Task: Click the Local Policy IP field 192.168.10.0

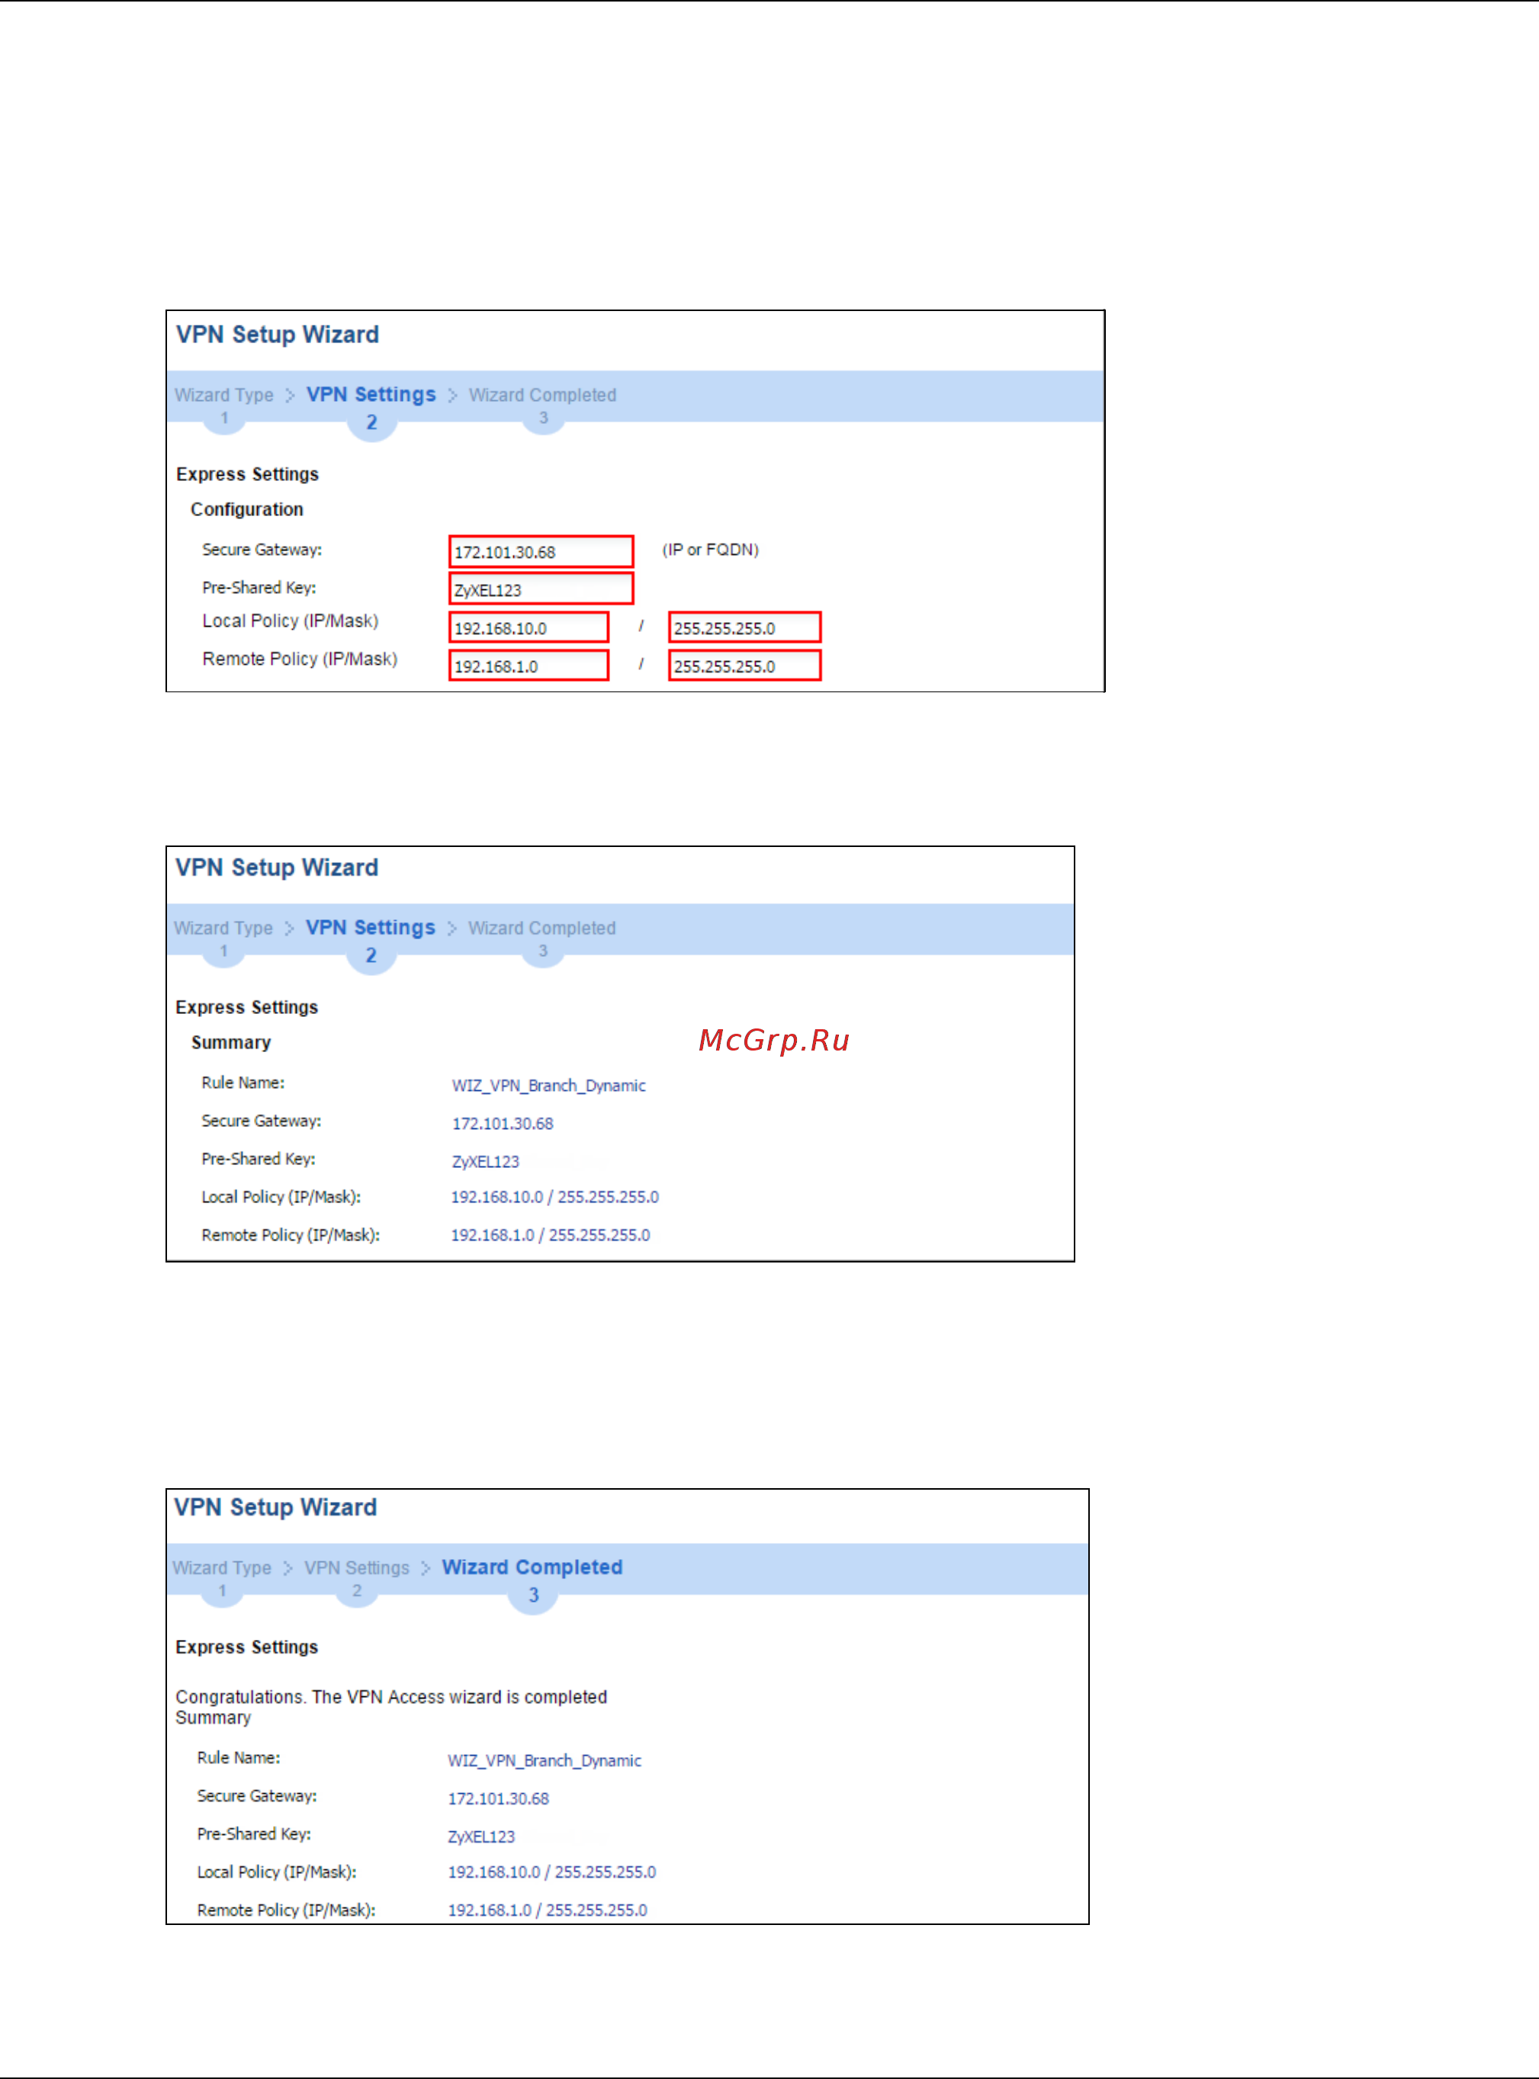Action: [529, 627]
